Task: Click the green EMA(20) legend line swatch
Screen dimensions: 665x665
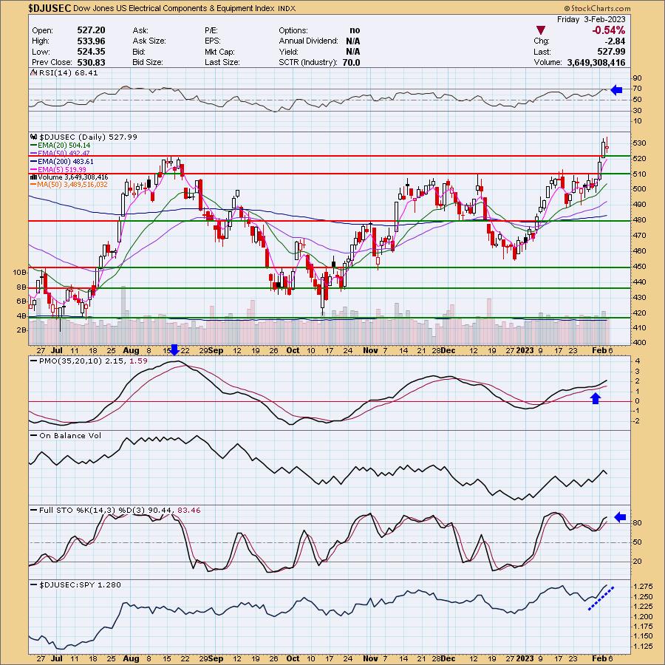Action: (33, 146)
